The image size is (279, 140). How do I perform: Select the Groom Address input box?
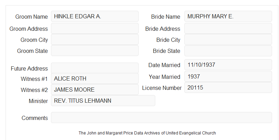tap(95, 28)
